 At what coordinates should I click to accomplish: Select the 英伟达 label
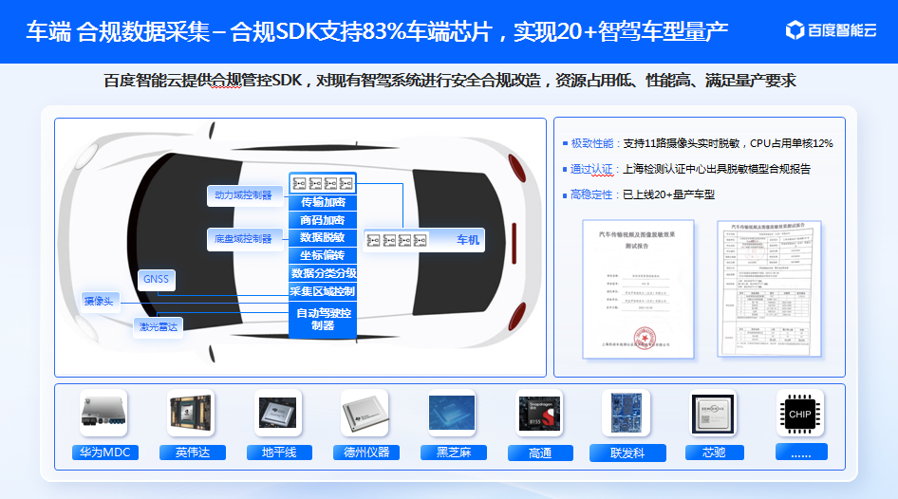(x=193, y=453)
